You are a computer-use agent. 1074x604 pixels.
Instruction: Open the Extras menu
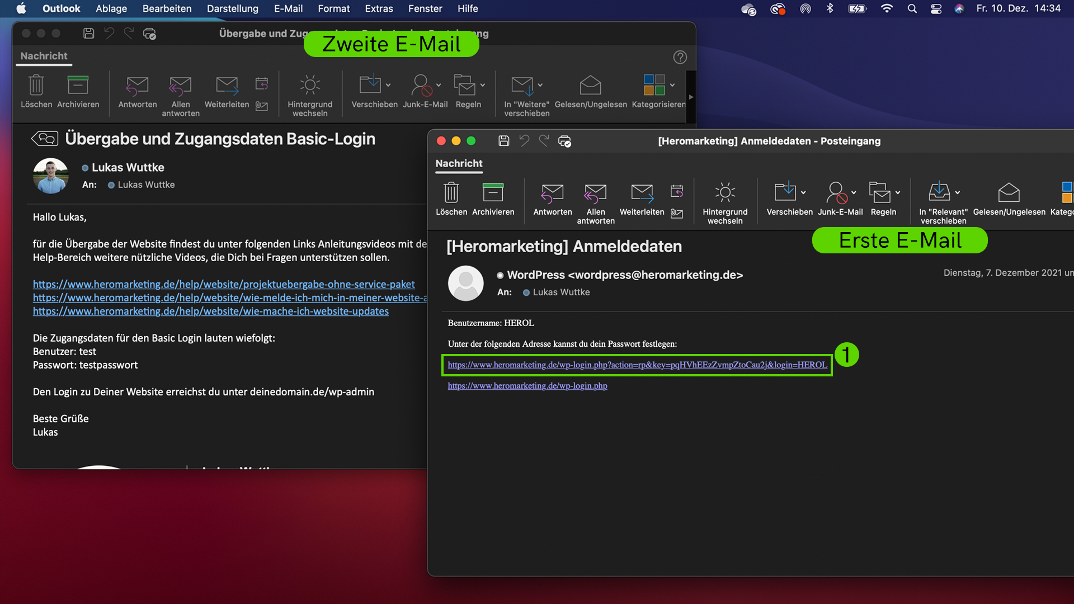[x=379, y=8]
